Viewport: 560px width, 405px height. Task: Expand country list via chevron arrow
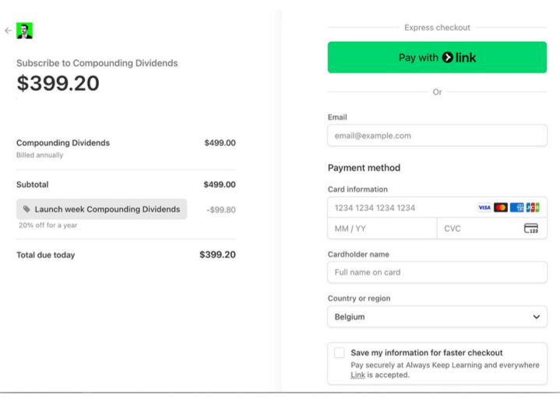(x=536, y=316)
